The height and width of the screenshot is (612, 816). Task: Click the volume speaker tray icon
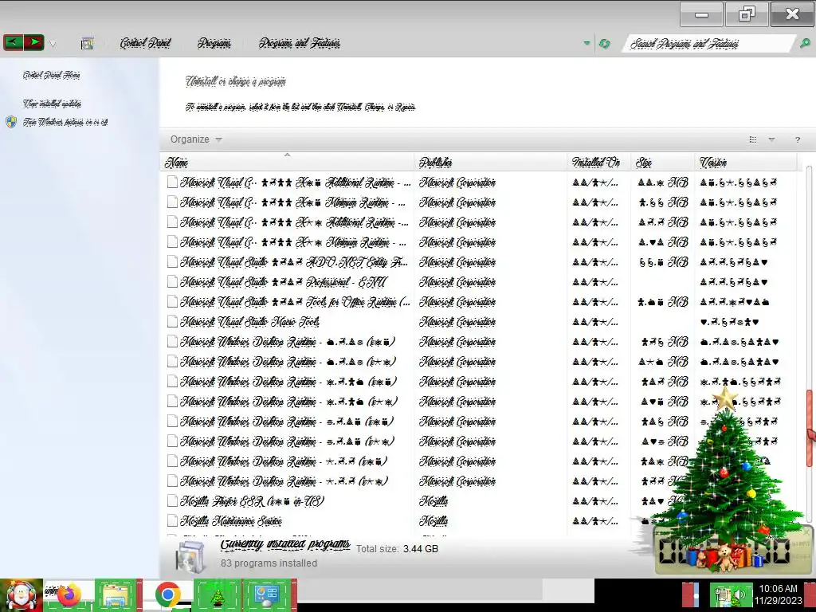point(740,594)
